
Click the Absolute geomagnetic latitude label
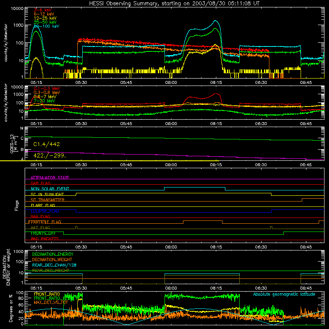click(284, 294)
